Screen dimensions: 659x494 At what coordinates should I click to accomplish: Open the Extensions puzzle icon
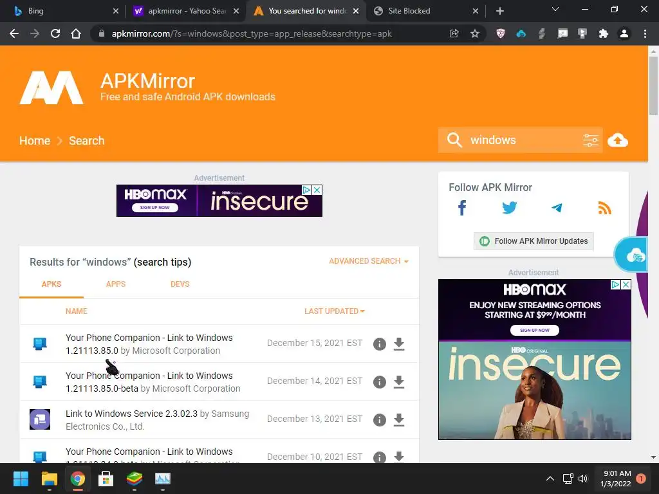pyautogui.click(x=603, y=33)
